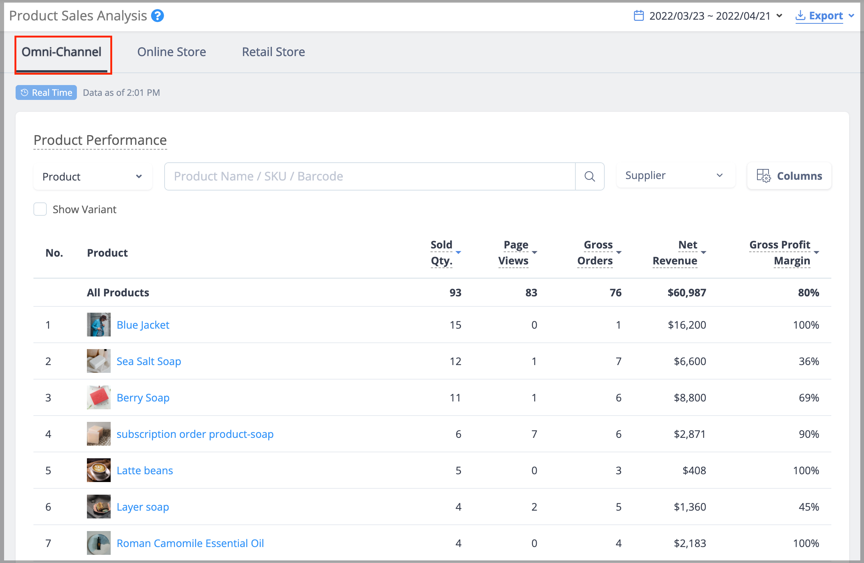Viewport: 864px width, 563px height.
Task: Sort by Gross Profit Margin arrow
Action: click(816, 253)
